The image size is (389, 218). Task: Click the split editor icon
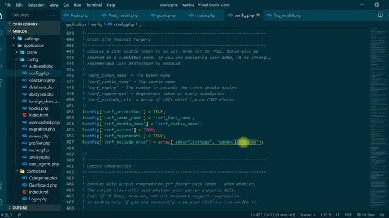coord(380,15)
